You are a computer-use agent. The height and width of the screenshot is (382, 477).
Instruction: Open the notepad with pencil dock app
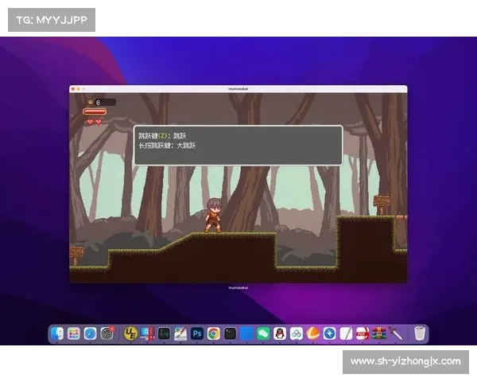point(346,333)
